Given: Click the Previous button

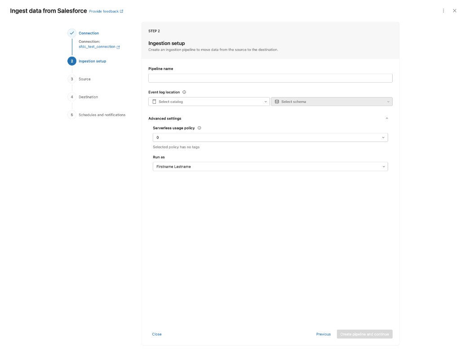Looking at the screenshot, I should (323, 334).
